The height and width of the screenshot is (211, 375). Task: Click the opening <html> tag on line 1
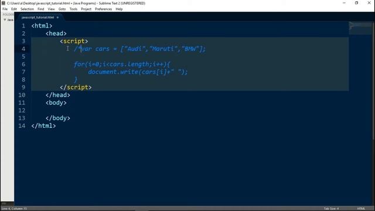[x=42, y=26]
